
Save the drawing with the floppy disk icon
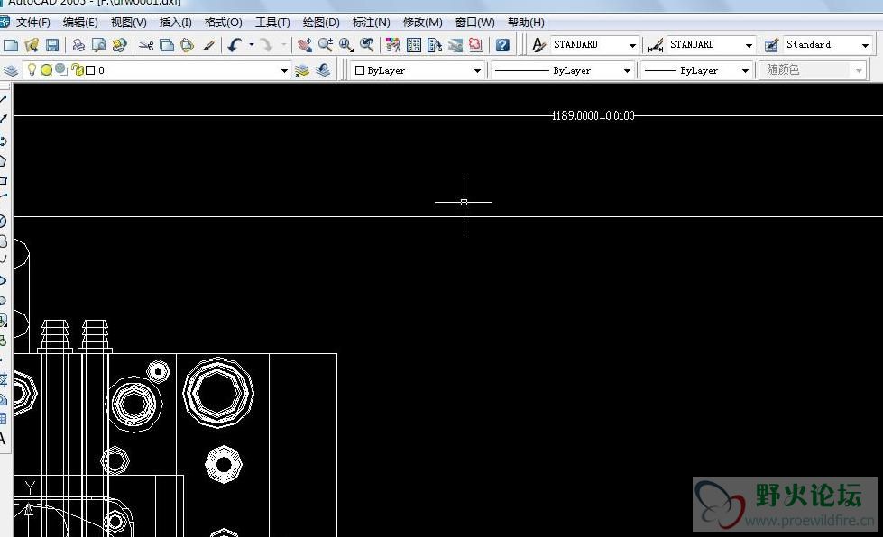tap(51, 45)
